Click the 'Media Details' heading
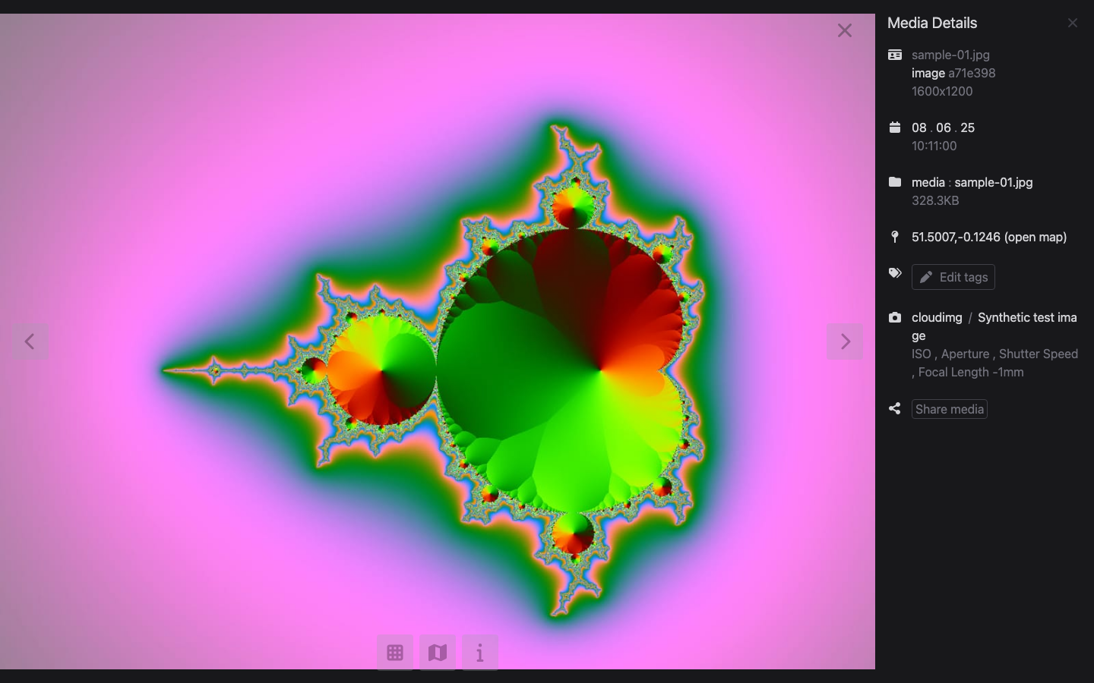 tap(932, 23)
